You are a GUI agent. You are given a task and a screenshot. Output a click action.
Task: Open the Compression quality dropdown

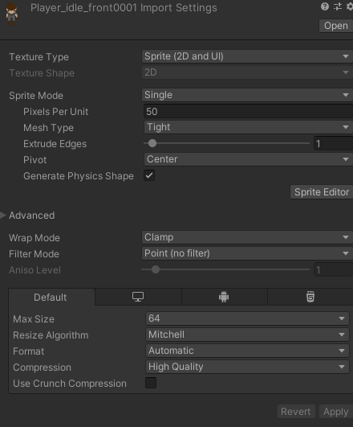(247, 367)
